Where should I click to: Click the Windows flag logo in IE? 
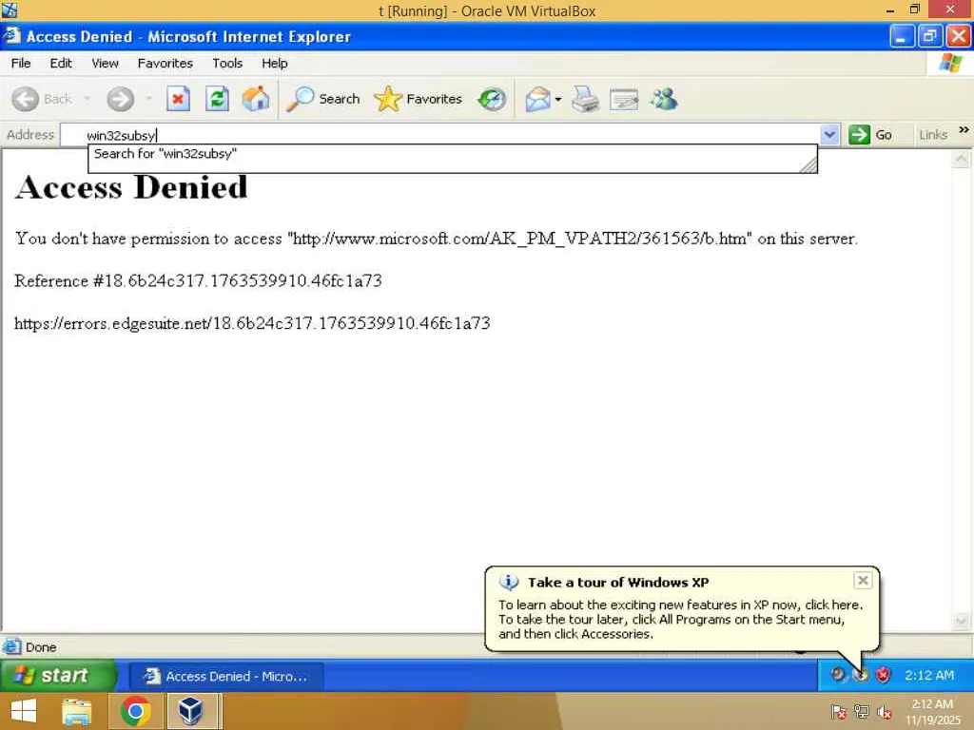pyautogui.click(x=950, y=63)
